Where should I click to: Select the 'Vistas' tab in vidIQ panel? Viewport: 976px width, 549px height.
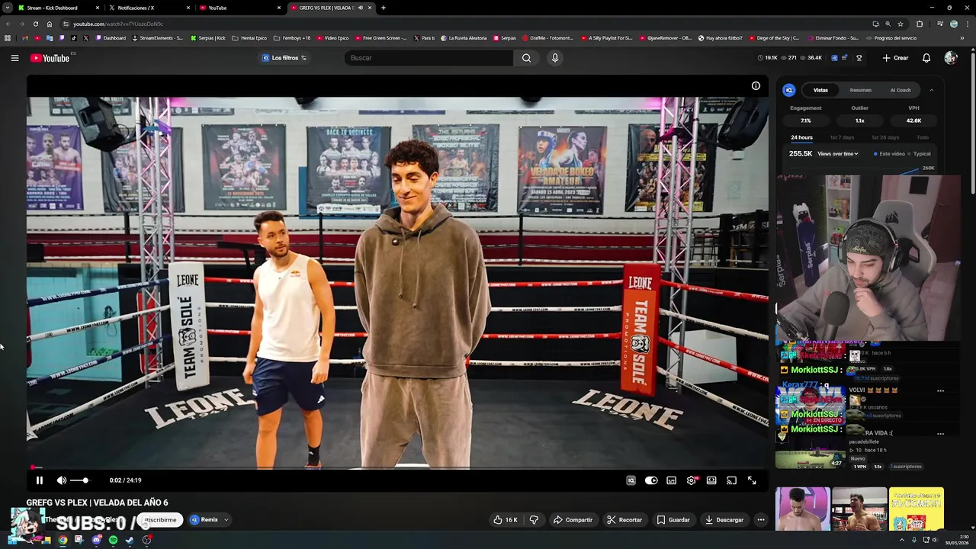(x=820, y=90)
